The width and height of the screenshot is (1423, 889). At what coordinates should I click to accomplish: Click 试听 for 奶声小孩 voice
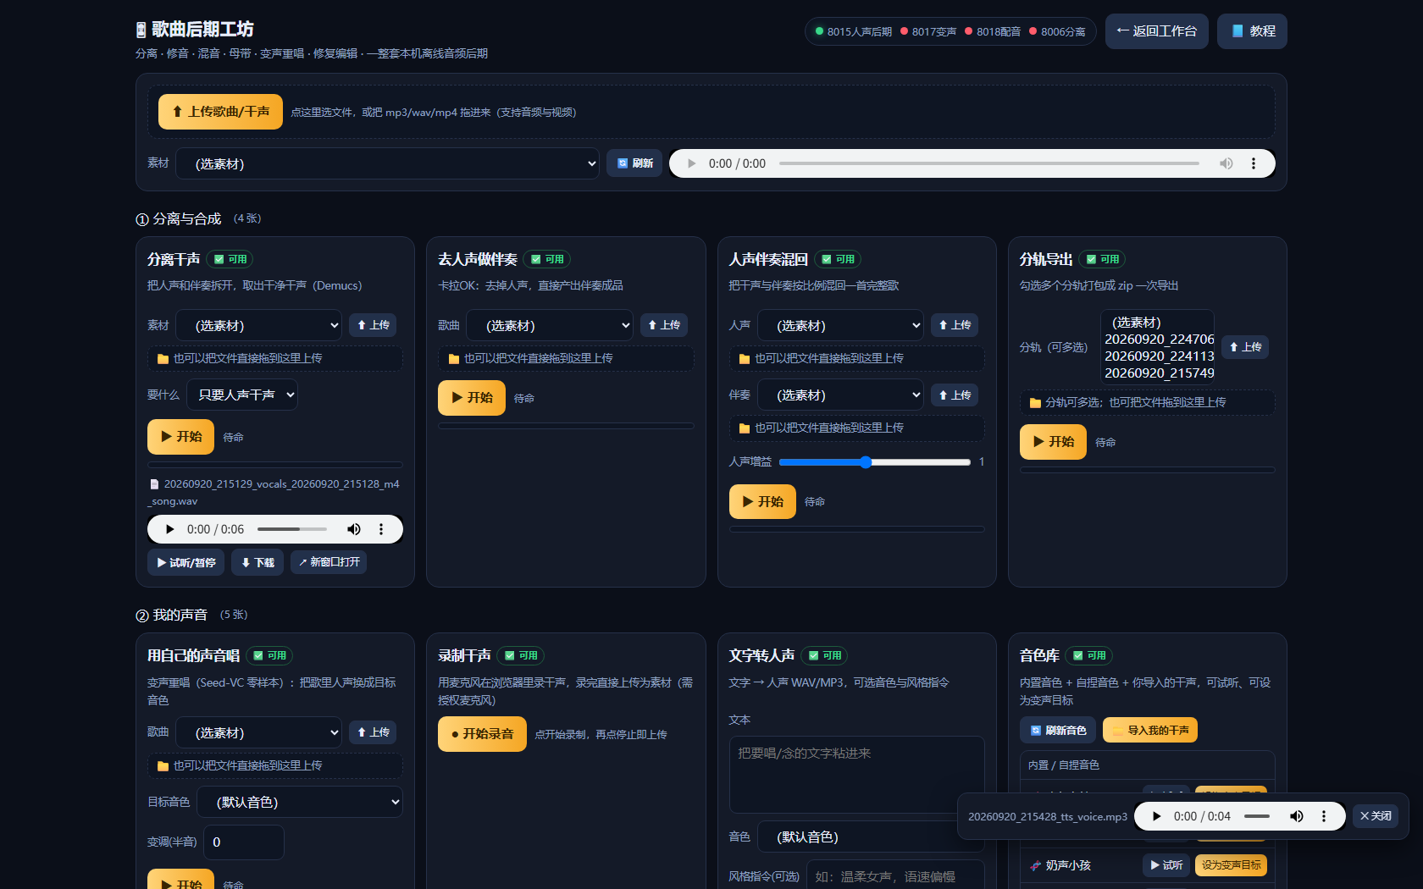point(1166,865)
